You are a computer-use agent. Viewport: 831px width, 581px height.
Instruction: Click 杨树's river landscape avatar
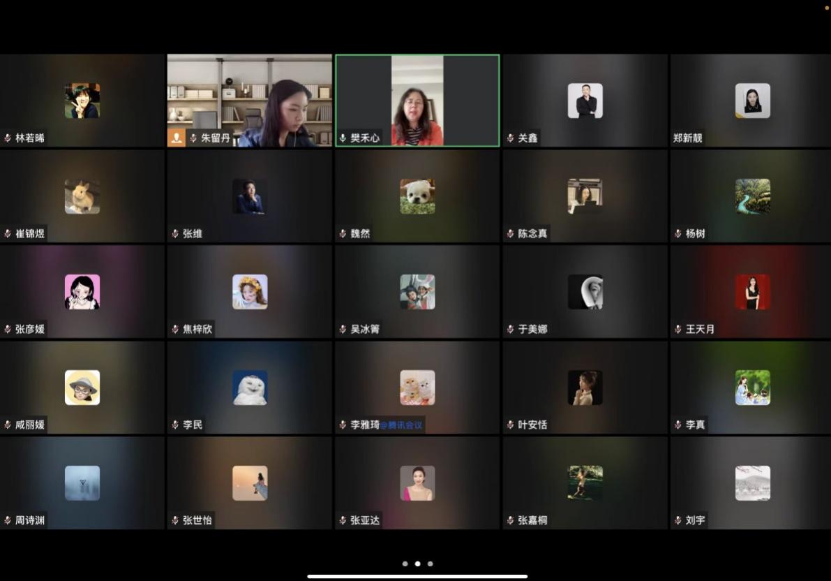pos(753,196)
